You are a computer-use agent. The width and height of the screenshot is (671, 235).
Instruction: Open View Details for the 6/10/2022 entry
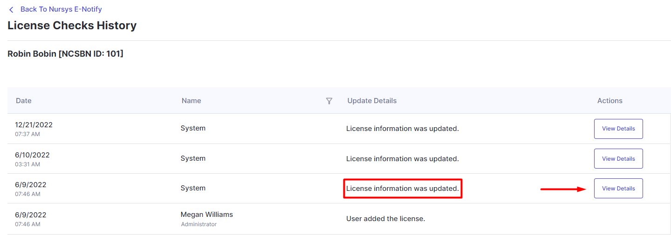pos(618,159)
